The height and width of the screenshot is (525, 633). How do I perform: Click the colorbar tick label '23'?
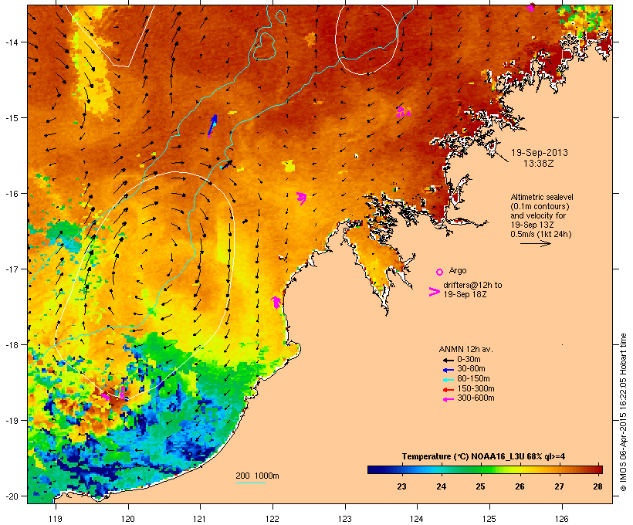coord(401,486)
